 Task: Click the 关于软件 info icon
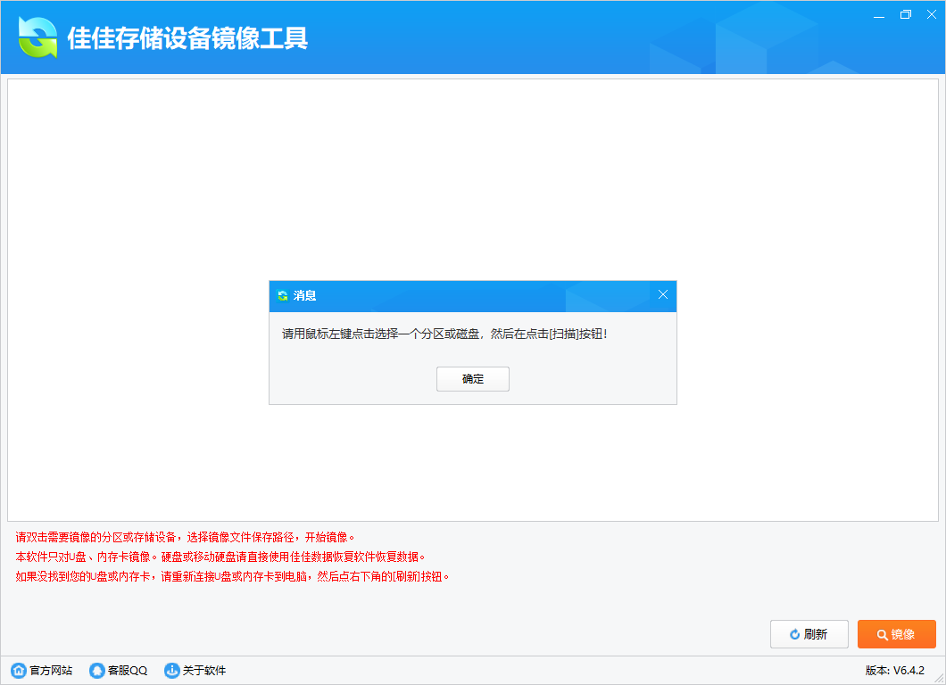point(170,671)
